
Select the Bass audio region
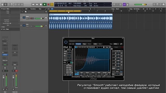point(81,18)
